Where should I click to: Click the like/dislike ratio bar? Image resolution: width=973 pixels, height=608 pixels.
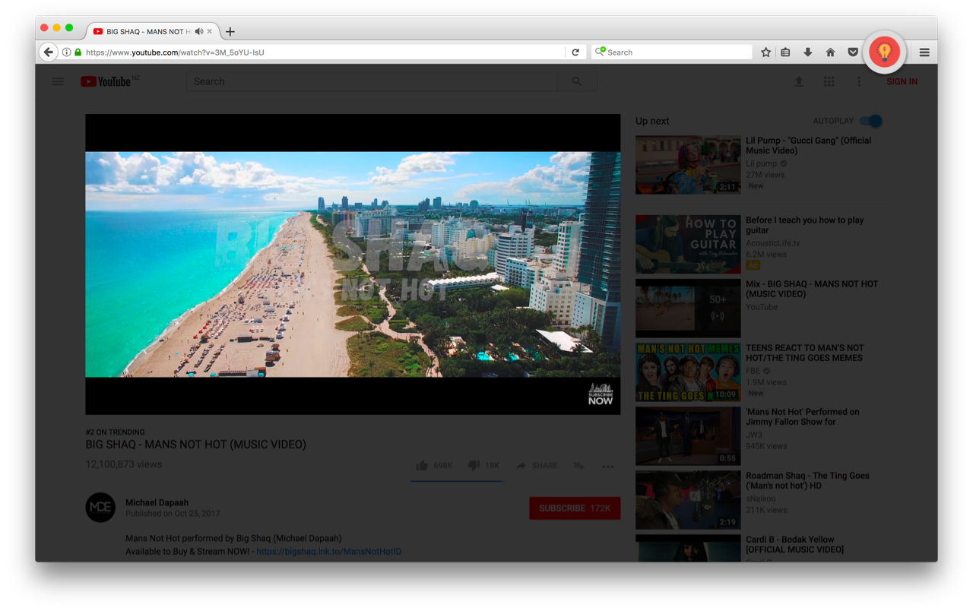pos(457,480)
